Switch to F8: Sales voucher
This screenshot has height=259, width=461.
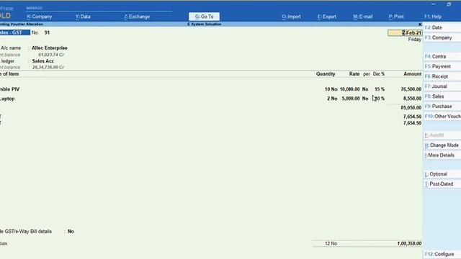click(442, 96)
